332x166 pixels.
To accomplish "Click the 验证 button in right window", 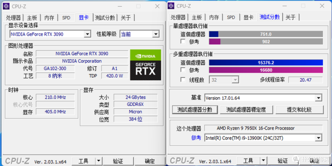I will 283,161.
